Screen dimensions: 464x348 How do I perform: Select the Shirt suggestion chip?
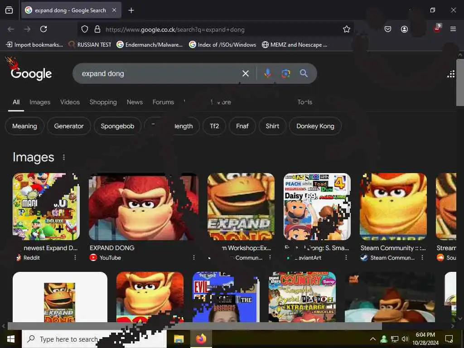[x=272, y=126]
